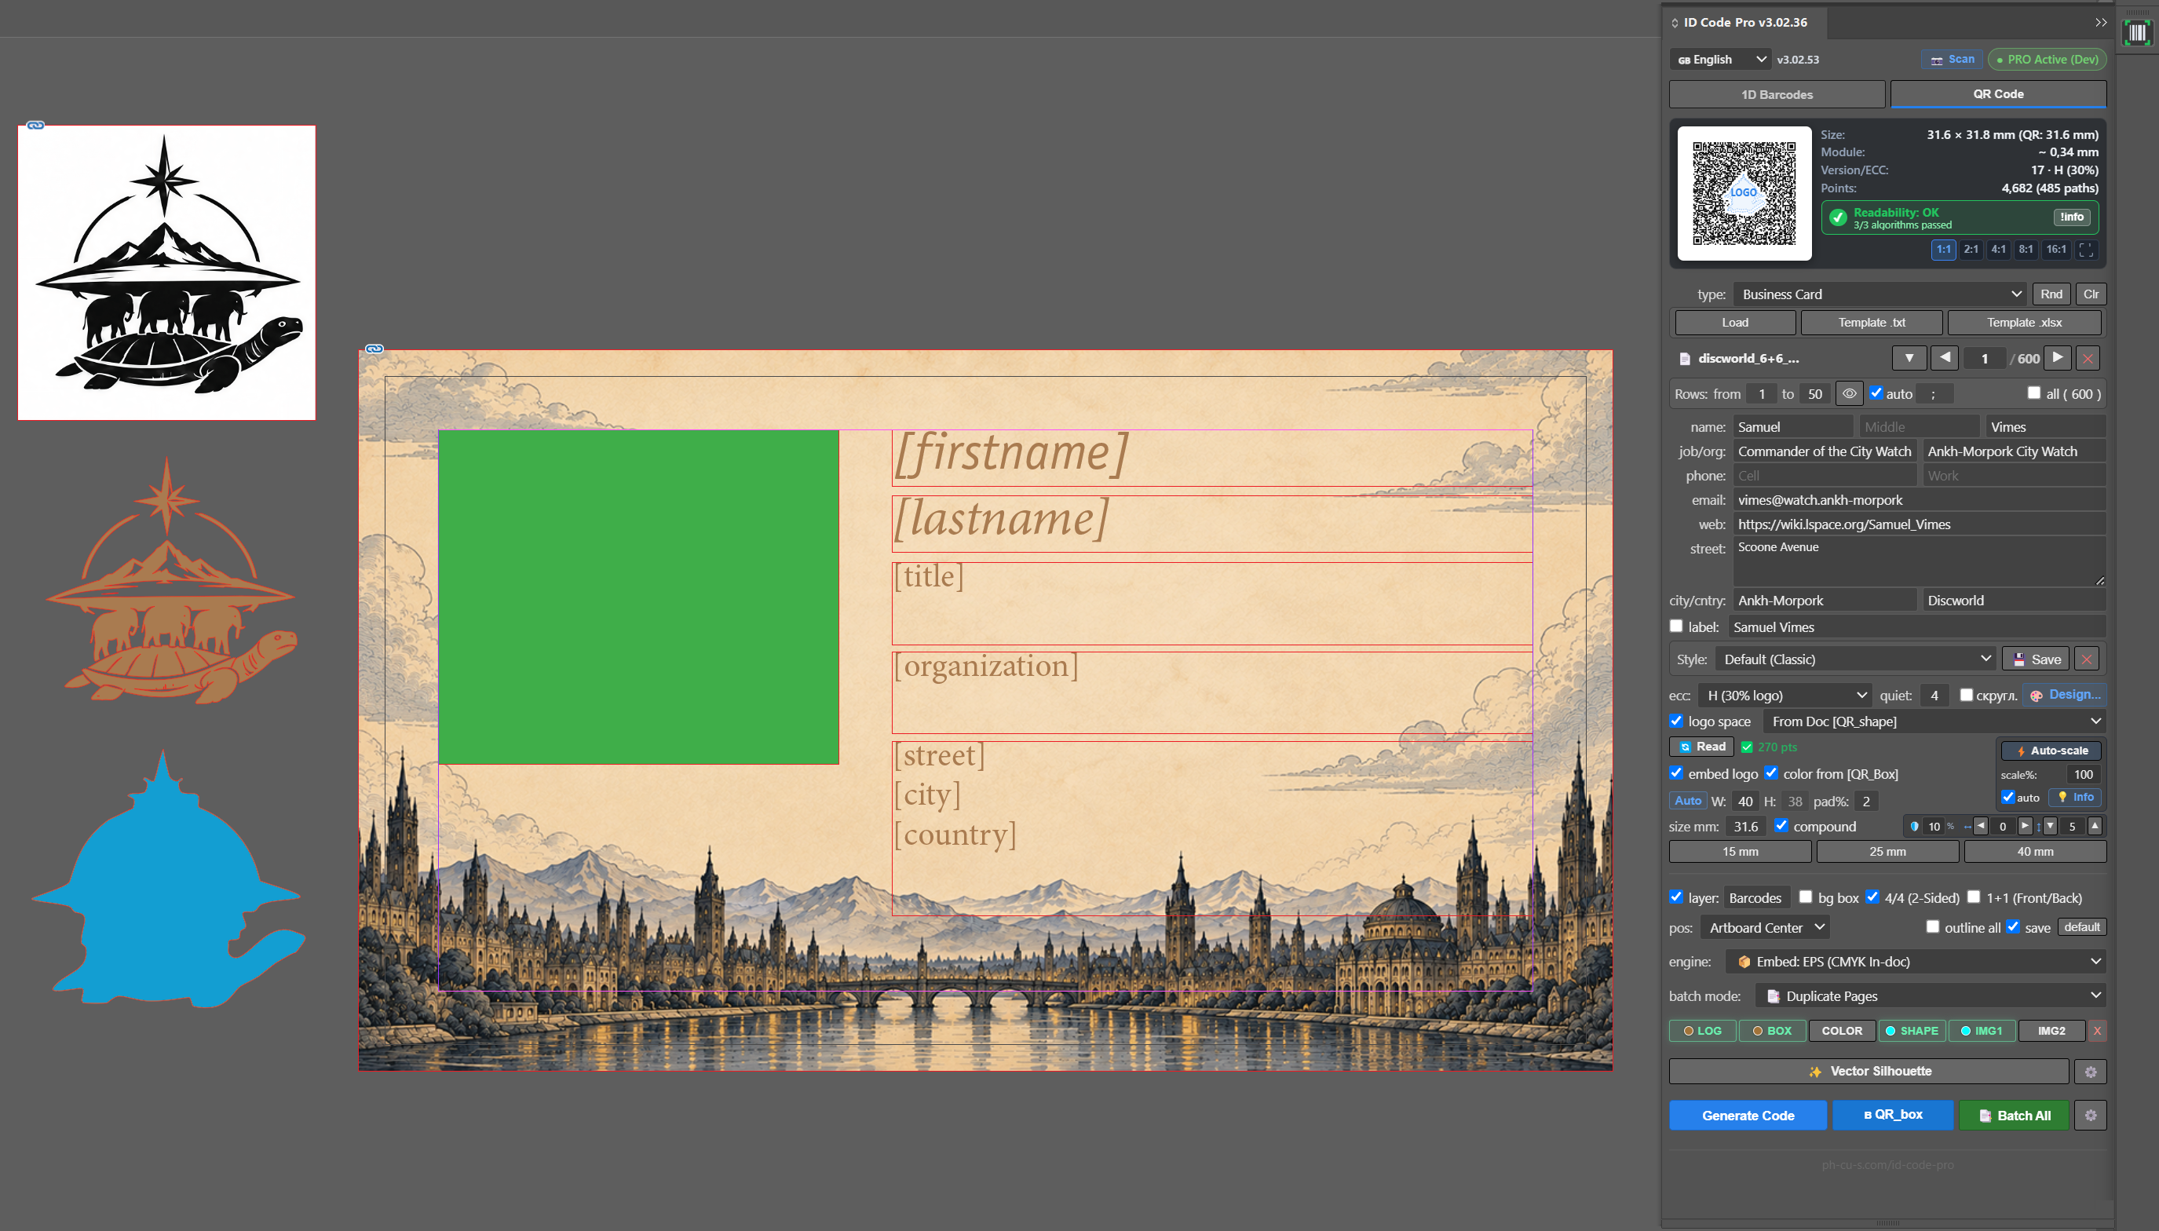
Task: Clear the tags with the red X
Action: (2097, 1031)
